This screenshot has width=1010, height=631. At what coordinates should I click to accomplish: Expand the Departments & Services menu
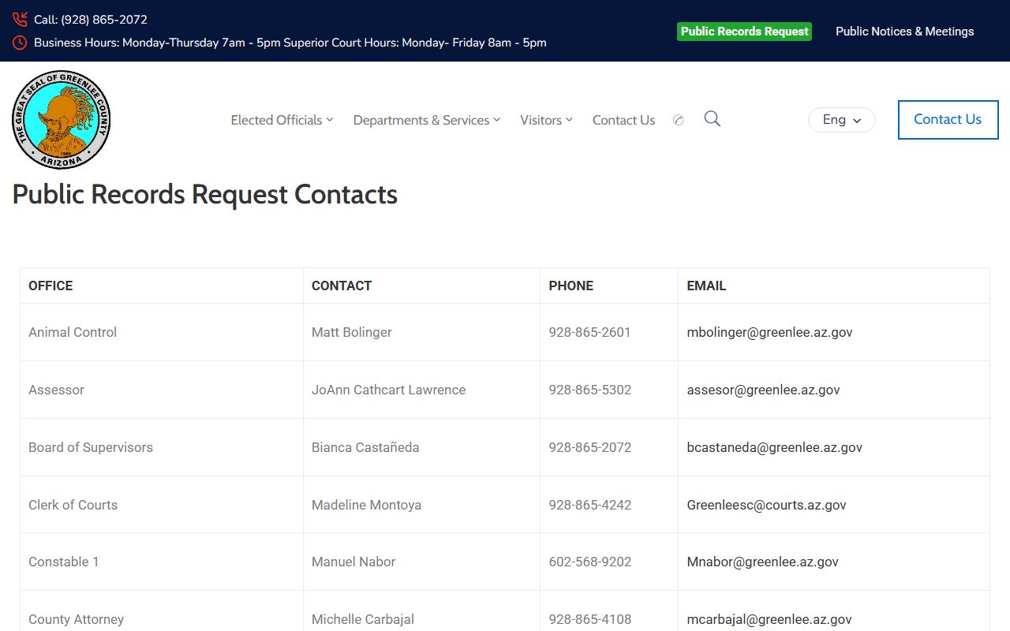pyautogui.click(x=426, y=120)
